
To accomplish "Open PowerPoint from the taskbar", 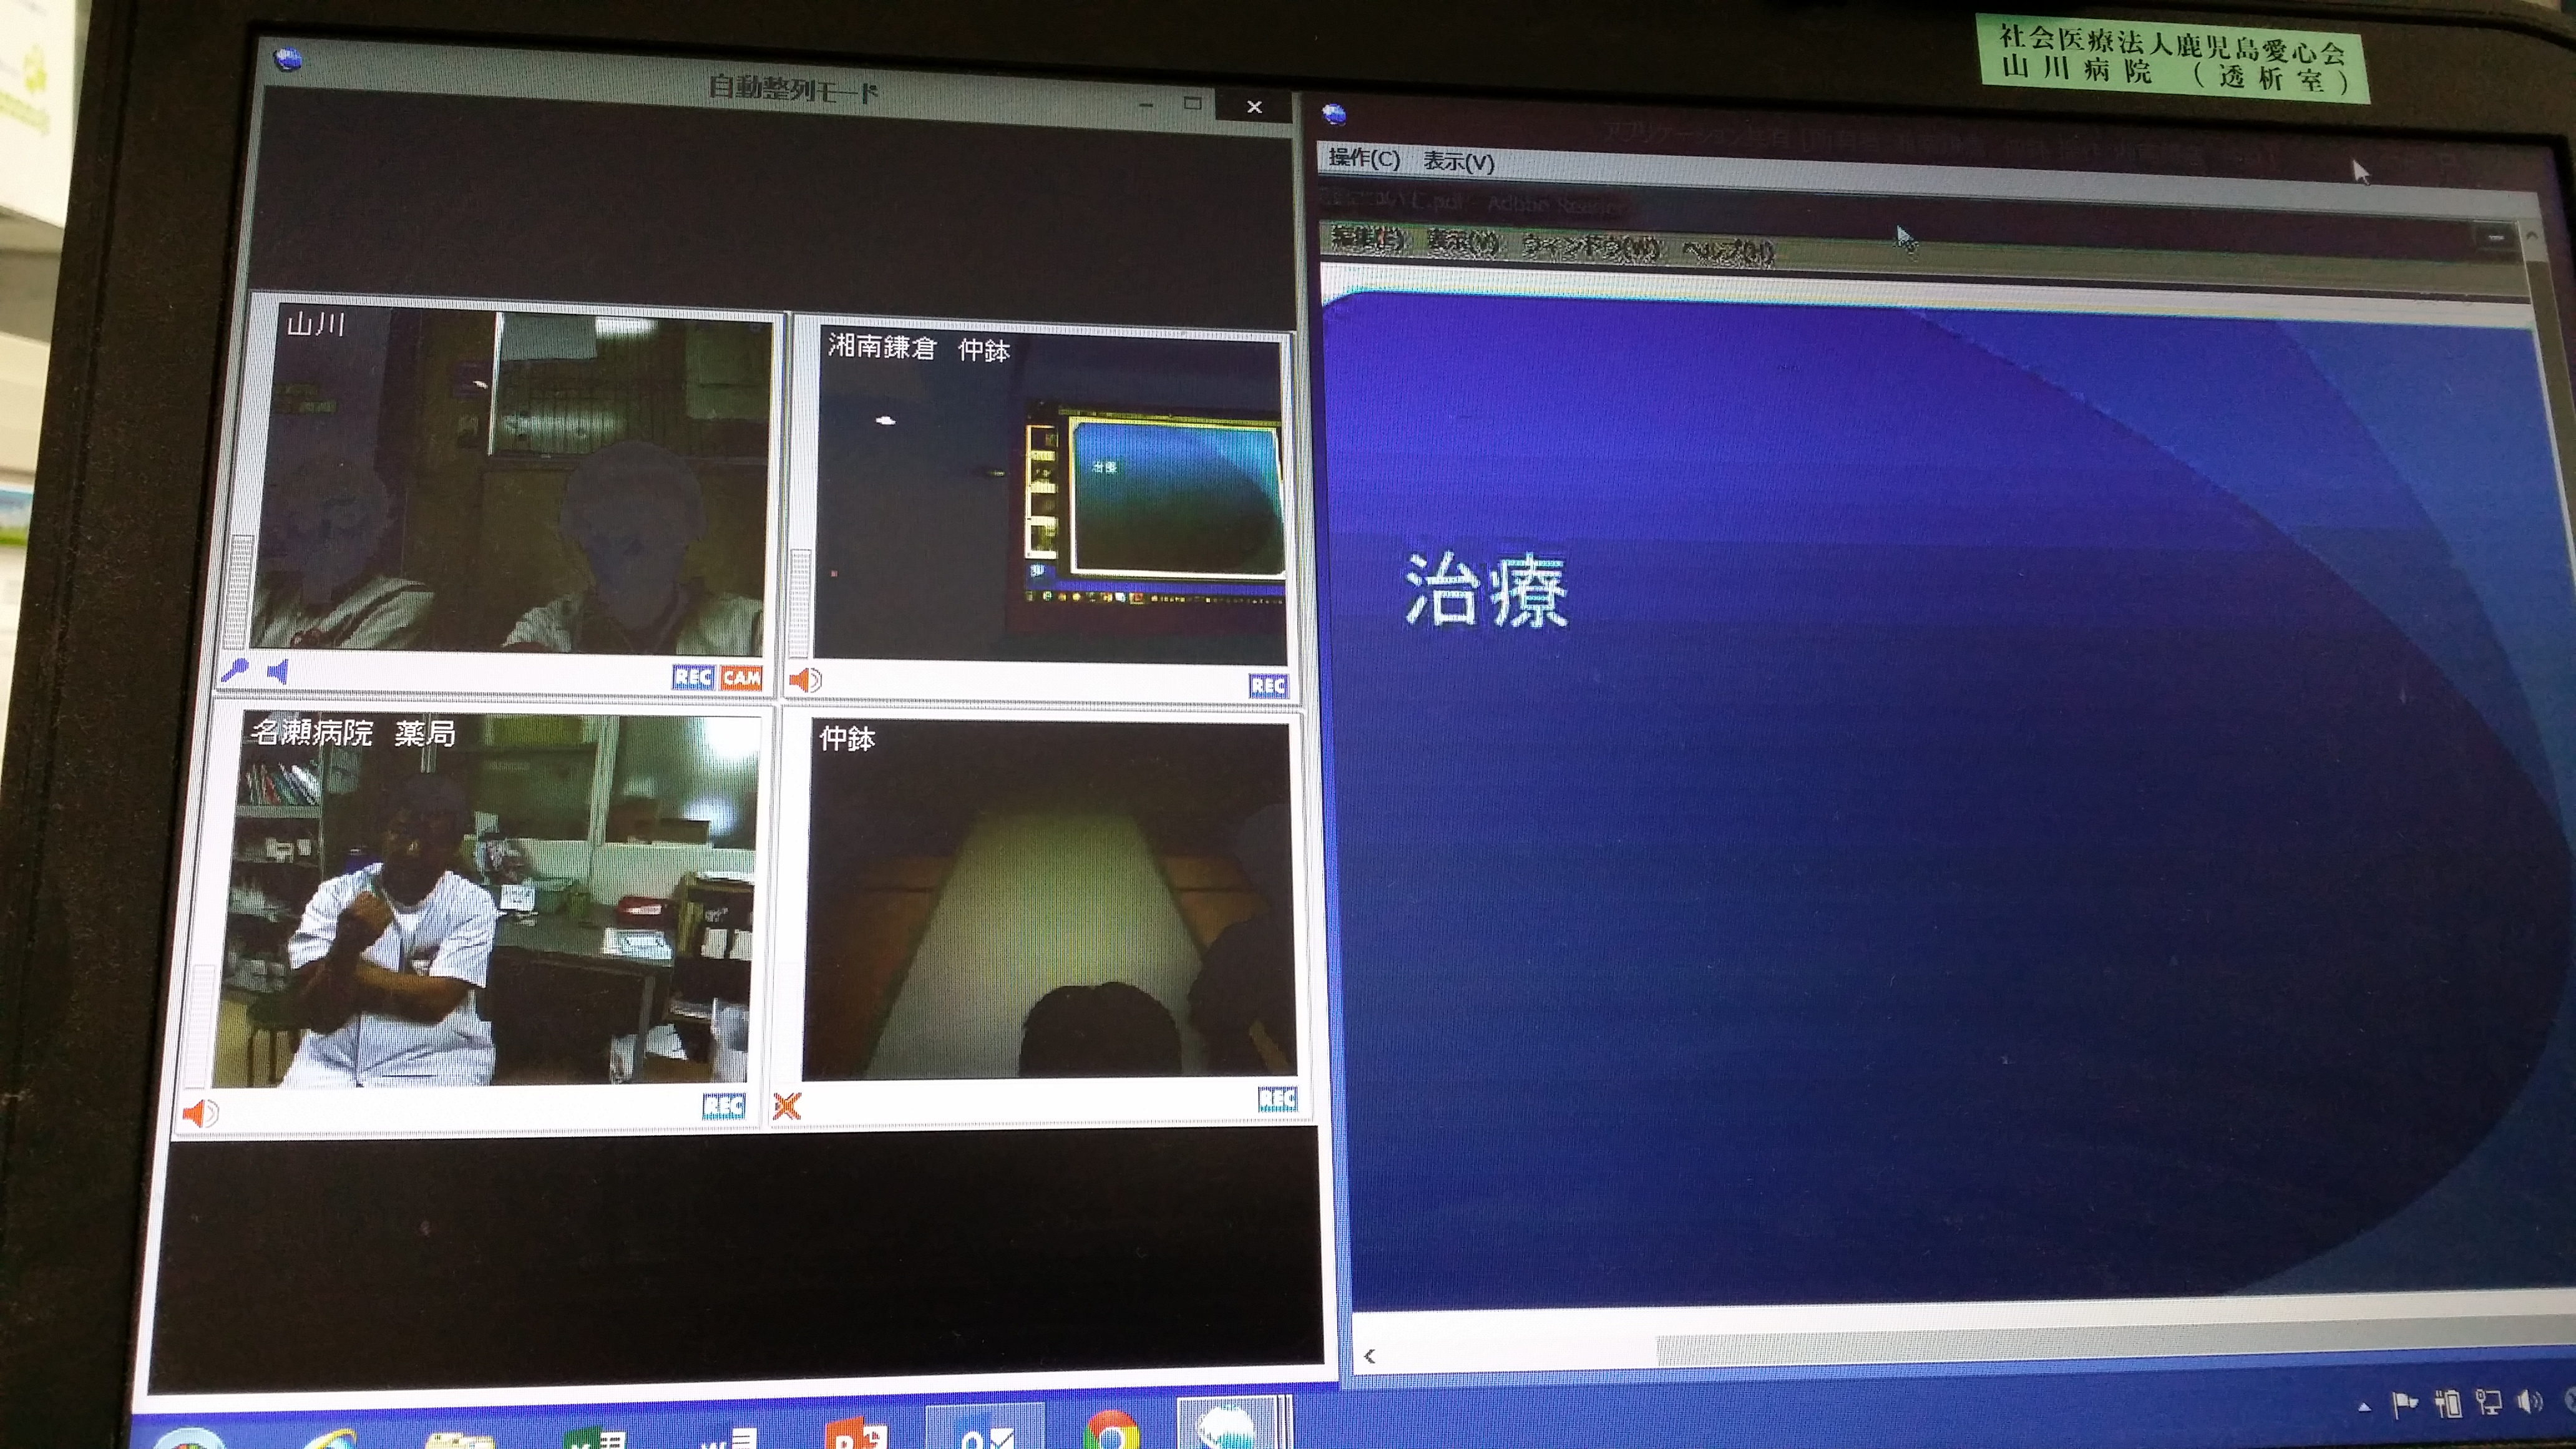I will [x=857, y=1433].
